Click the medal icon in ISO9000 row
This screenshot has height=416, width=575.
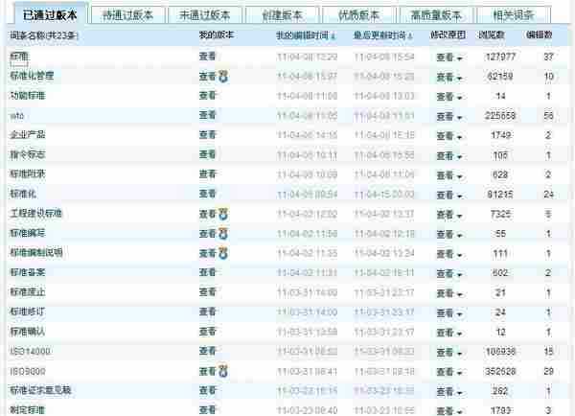224,370
